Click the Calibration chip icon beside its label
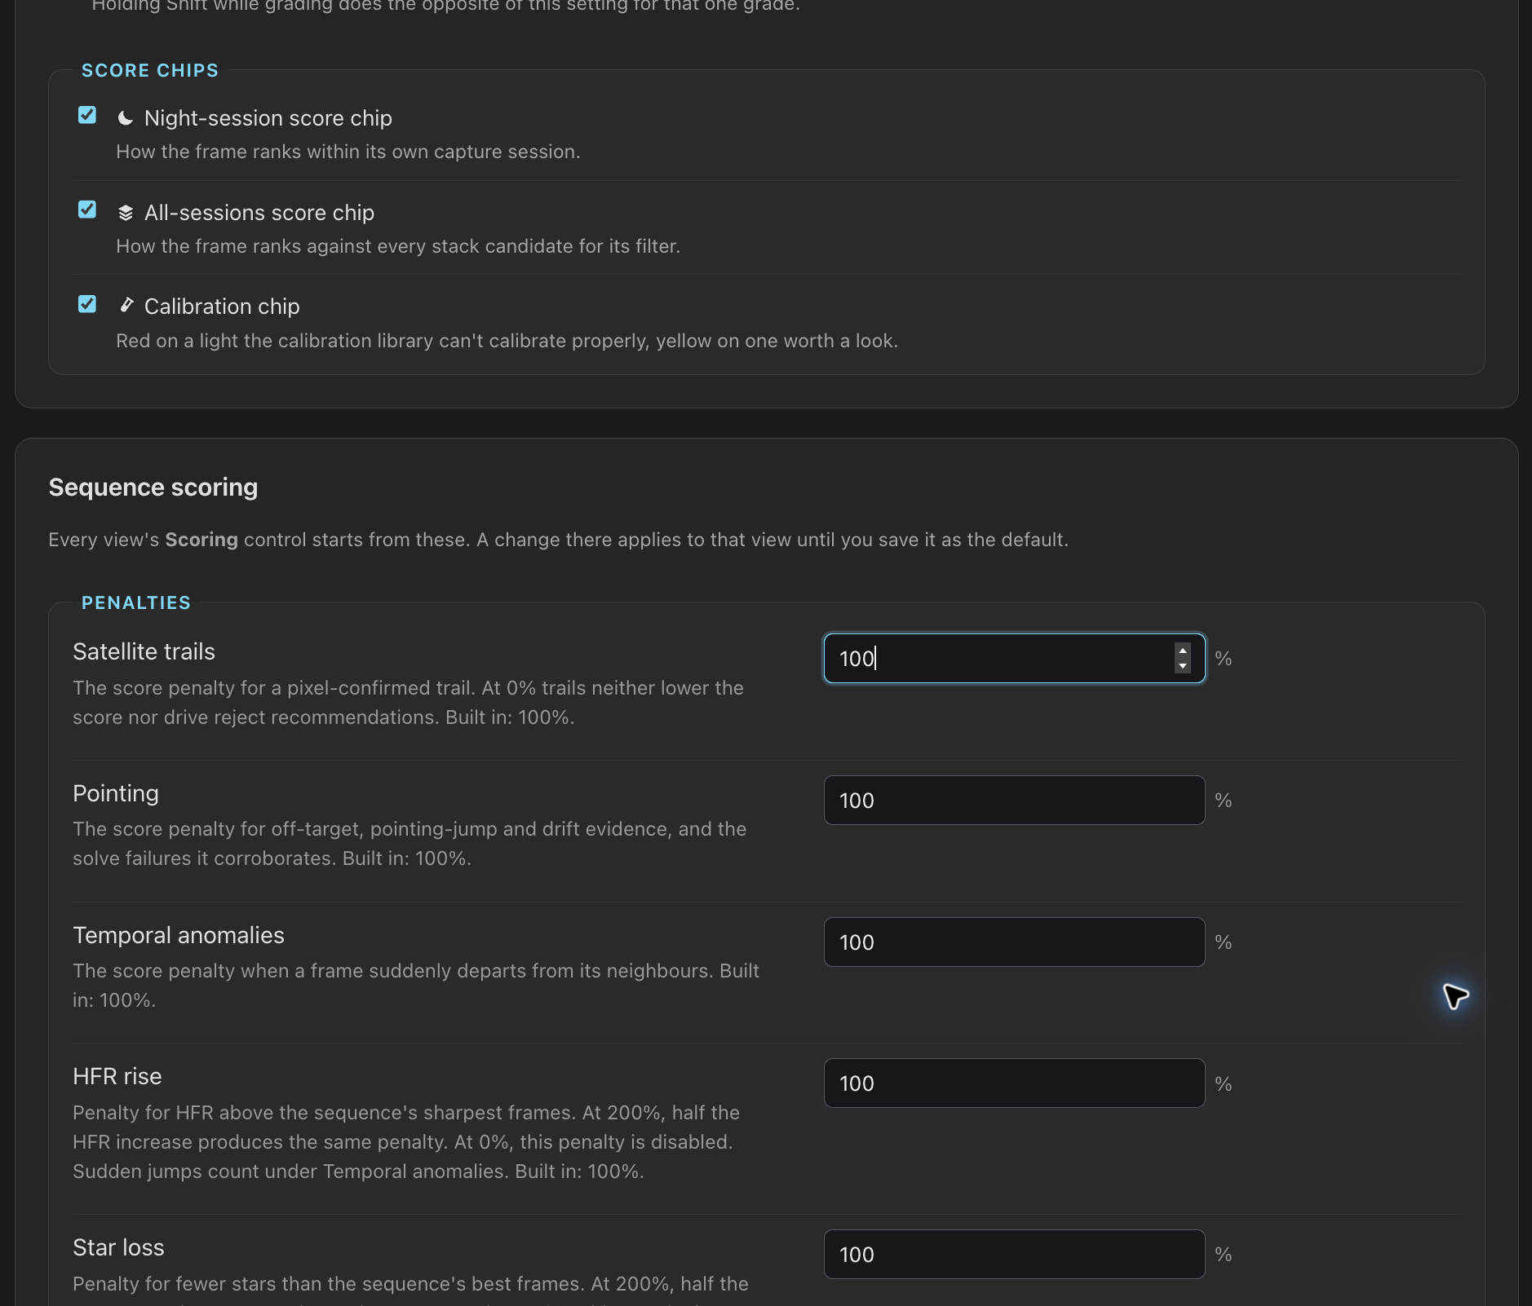Image resolution: width=1532 pixels, height=1306 pixels. point(126,306)
